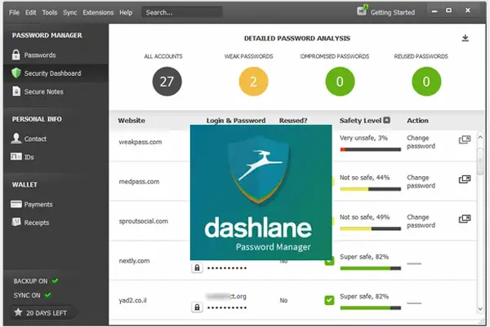The height and width of the screenshot is (327, 490).
Task: Select Contact under Personal Info
Action: [x=35, y=139]
